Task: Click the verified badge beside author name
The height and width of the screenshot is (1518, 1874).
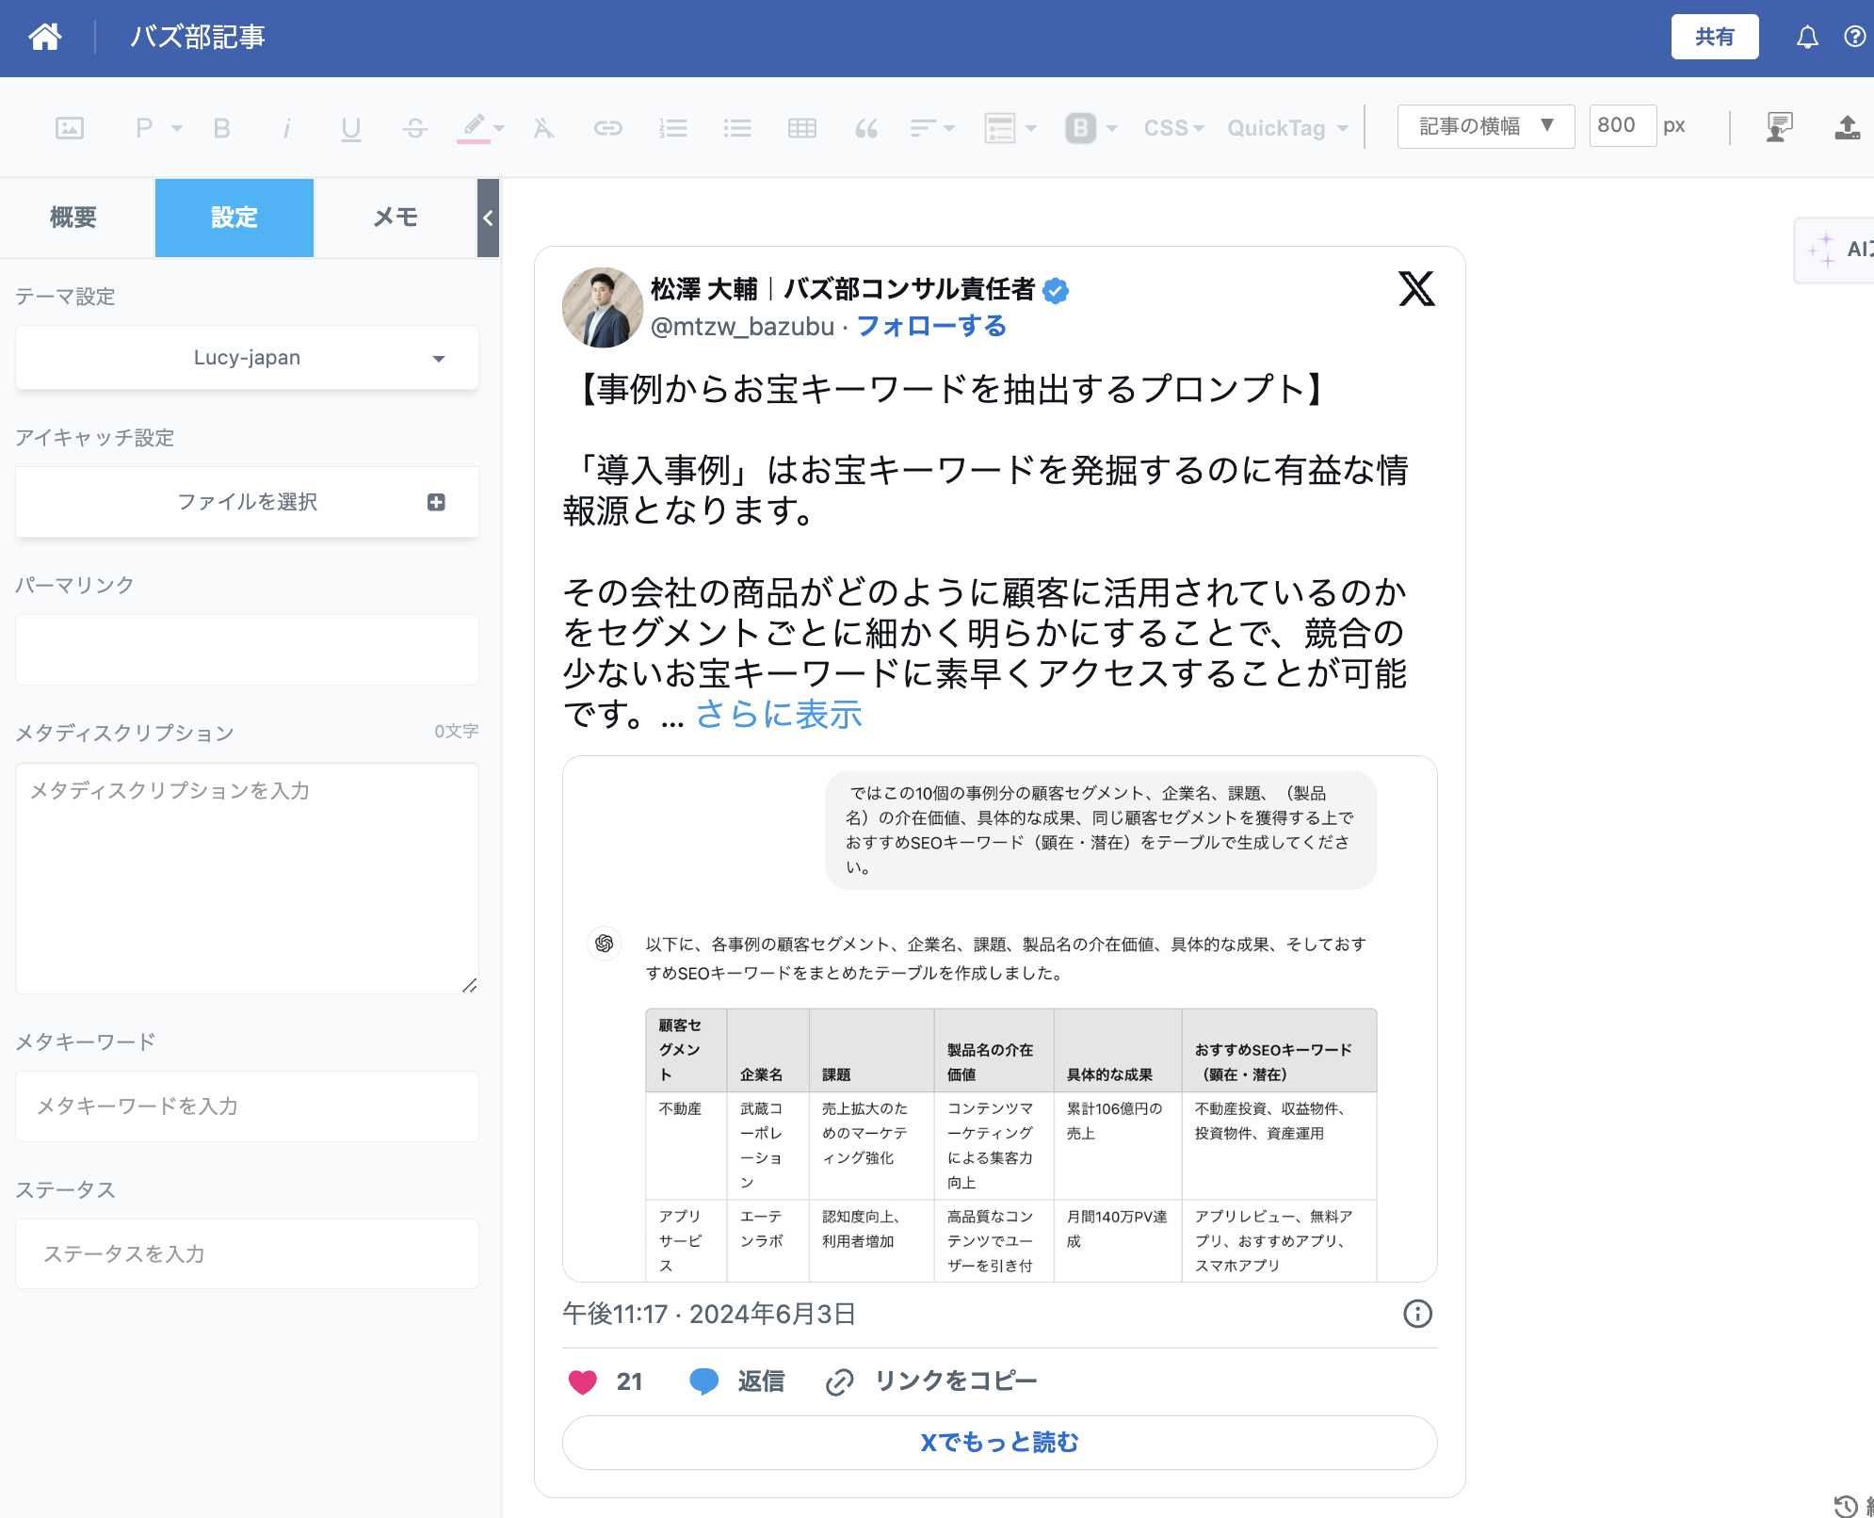Action: pyautogui.click(x=1056, y=290)
